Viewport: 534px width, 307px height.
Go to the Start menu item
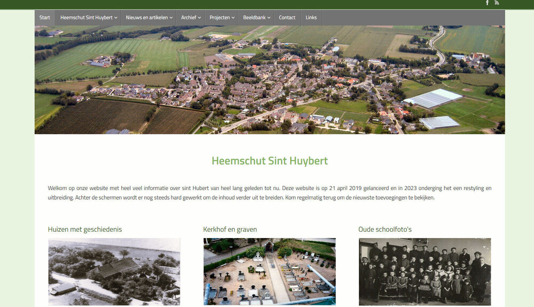45,18
